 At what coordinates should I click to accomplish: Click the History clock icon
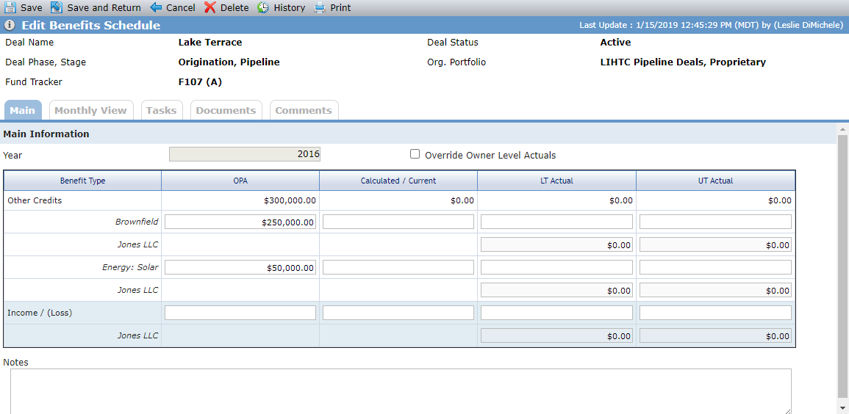click(x=263, y=7)
